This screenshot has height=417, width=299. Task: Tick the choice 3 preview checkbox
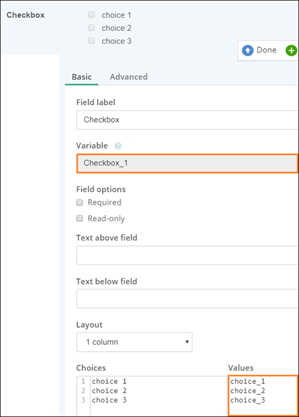(x=91, y=41)
